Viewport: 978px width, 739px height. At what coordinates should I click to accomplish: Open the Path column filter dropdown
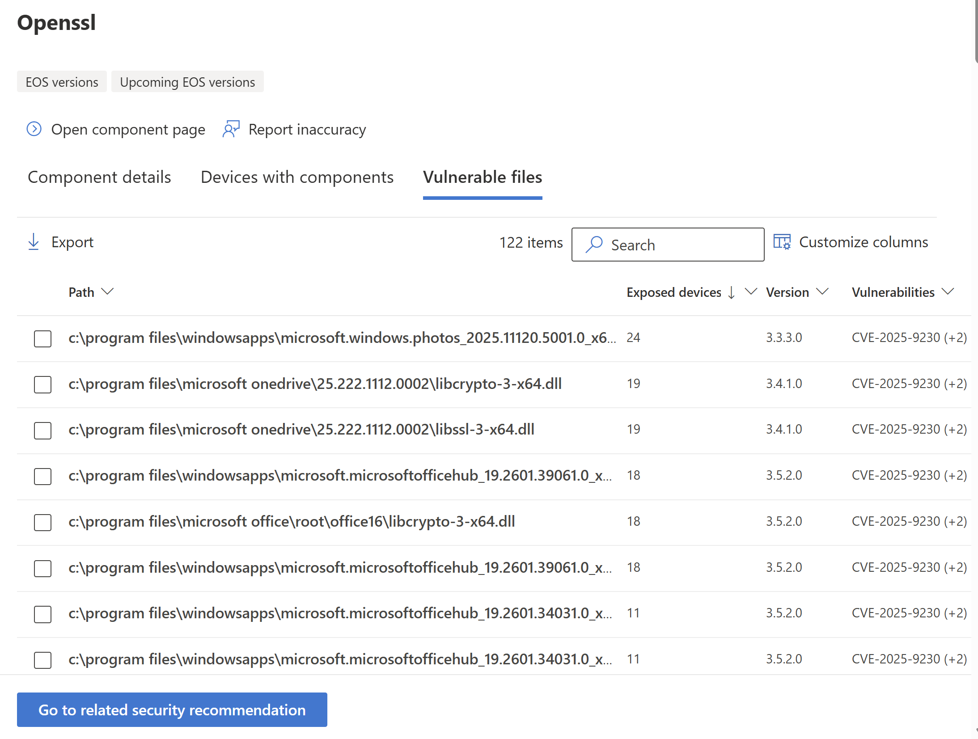108,292
